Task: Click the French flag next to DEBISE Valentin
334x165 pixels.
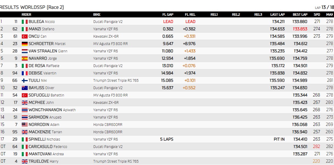Action: (24, 73)
